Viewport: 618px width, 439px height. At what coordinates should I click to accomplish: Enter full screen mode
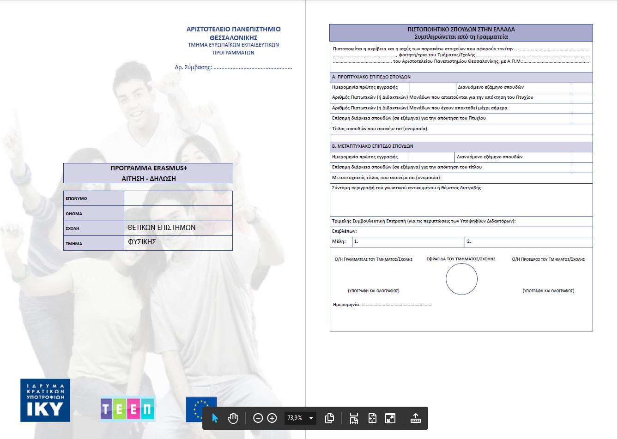pos(390,418)
